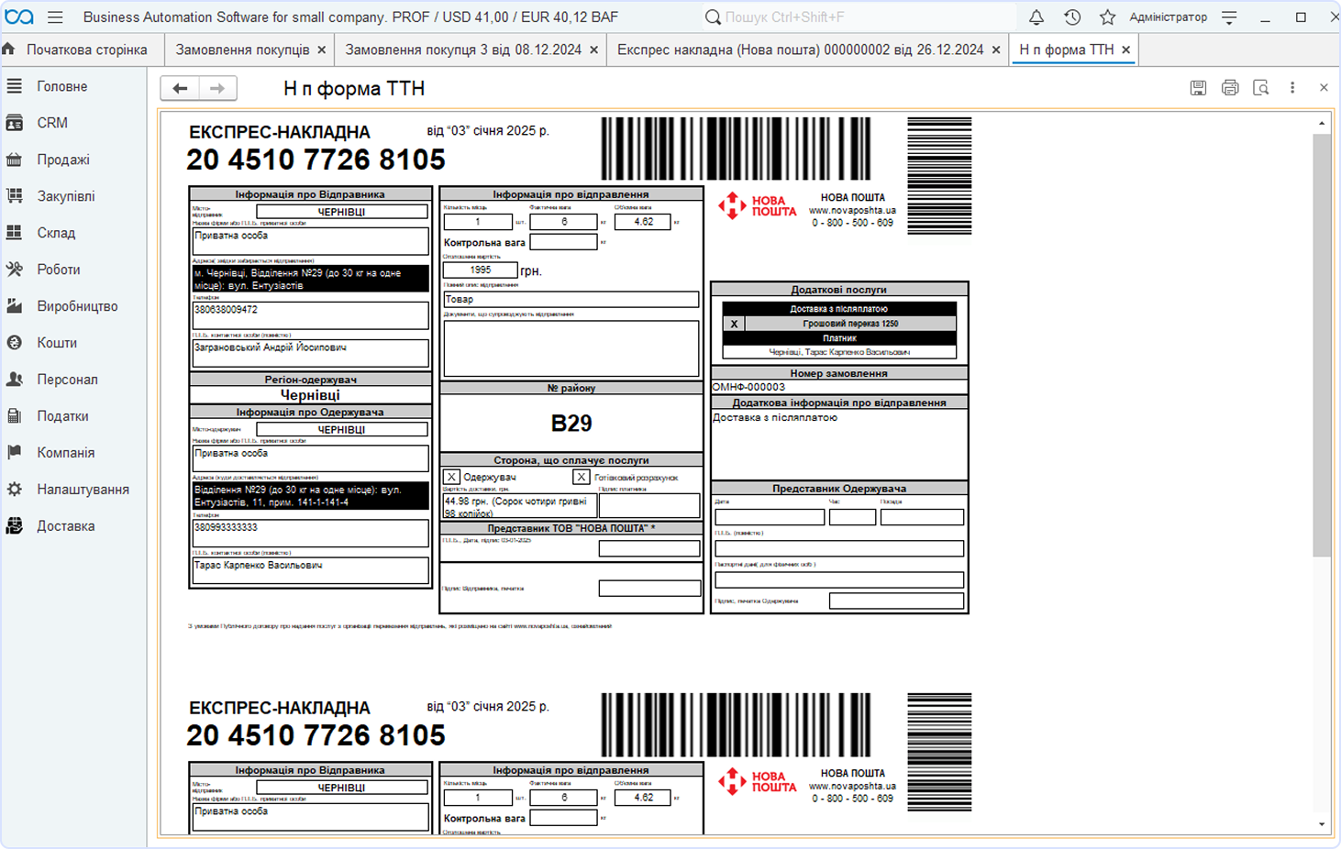Click the № району header

click(x=571, y=389)
